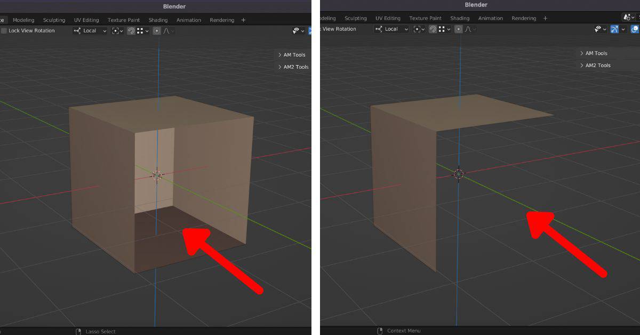The image size is (640, 335).
Task: Toggle proportional editing in left window
Action: (x=157, y=31)
